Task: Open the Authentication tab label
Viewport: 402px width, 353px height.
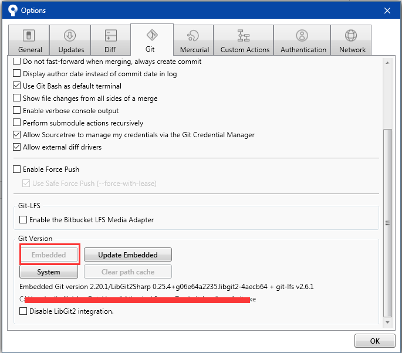Action: coord(303,49)
